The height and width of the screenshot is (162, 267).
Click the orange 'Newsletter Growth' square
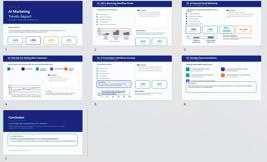tap(66, 69)
